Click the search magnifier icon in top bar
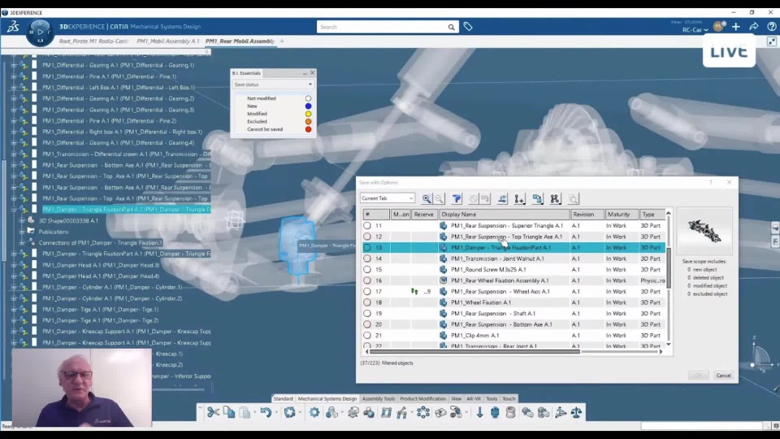 (451, 27)
